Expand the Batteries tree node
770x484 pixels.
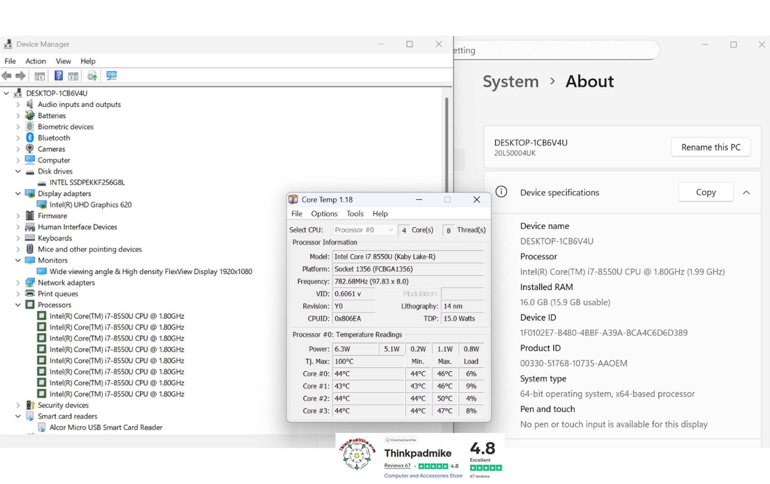(x=18, y=116)
